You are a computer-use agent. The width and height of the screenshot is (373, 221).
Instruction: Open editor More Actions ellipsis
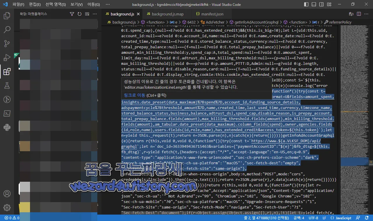coord(366,14)
